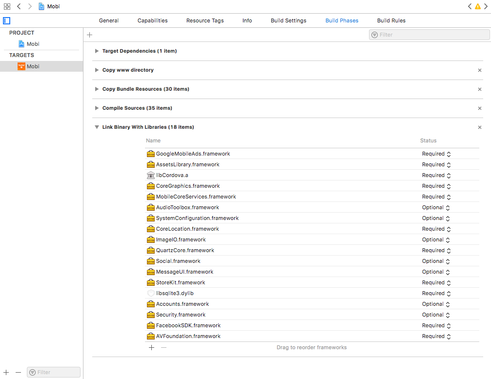Select the Mobi project in sidebar

[x=33, y=44]
